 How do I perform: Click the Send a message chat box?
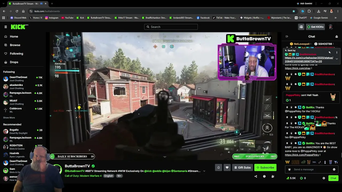click(x=312, y=169)
